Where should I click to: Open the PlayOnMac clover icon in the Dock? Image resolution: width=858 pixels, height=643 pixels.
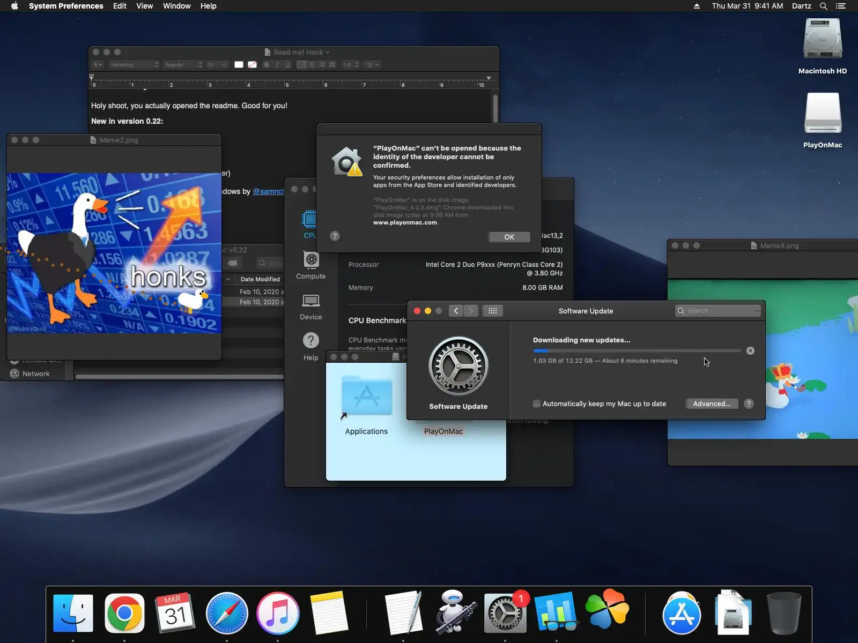point(607,610)
